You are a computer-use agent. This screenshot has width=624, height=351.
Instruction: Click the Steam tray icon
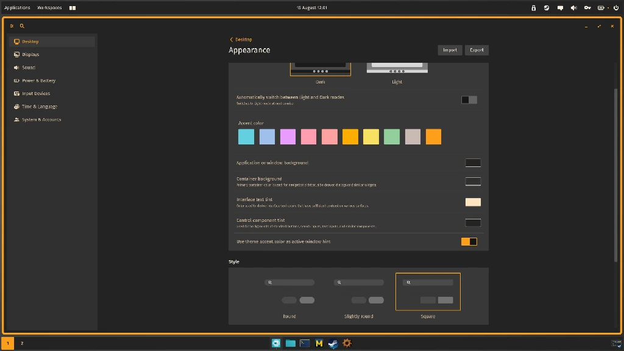point(547,7)
